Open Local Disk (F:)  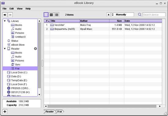(x=17, y=84)
